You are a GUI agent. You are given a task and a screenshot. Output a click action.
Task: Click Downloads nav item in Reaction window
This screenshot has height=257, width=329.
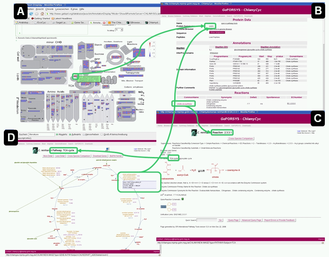[x=246, y=126]
